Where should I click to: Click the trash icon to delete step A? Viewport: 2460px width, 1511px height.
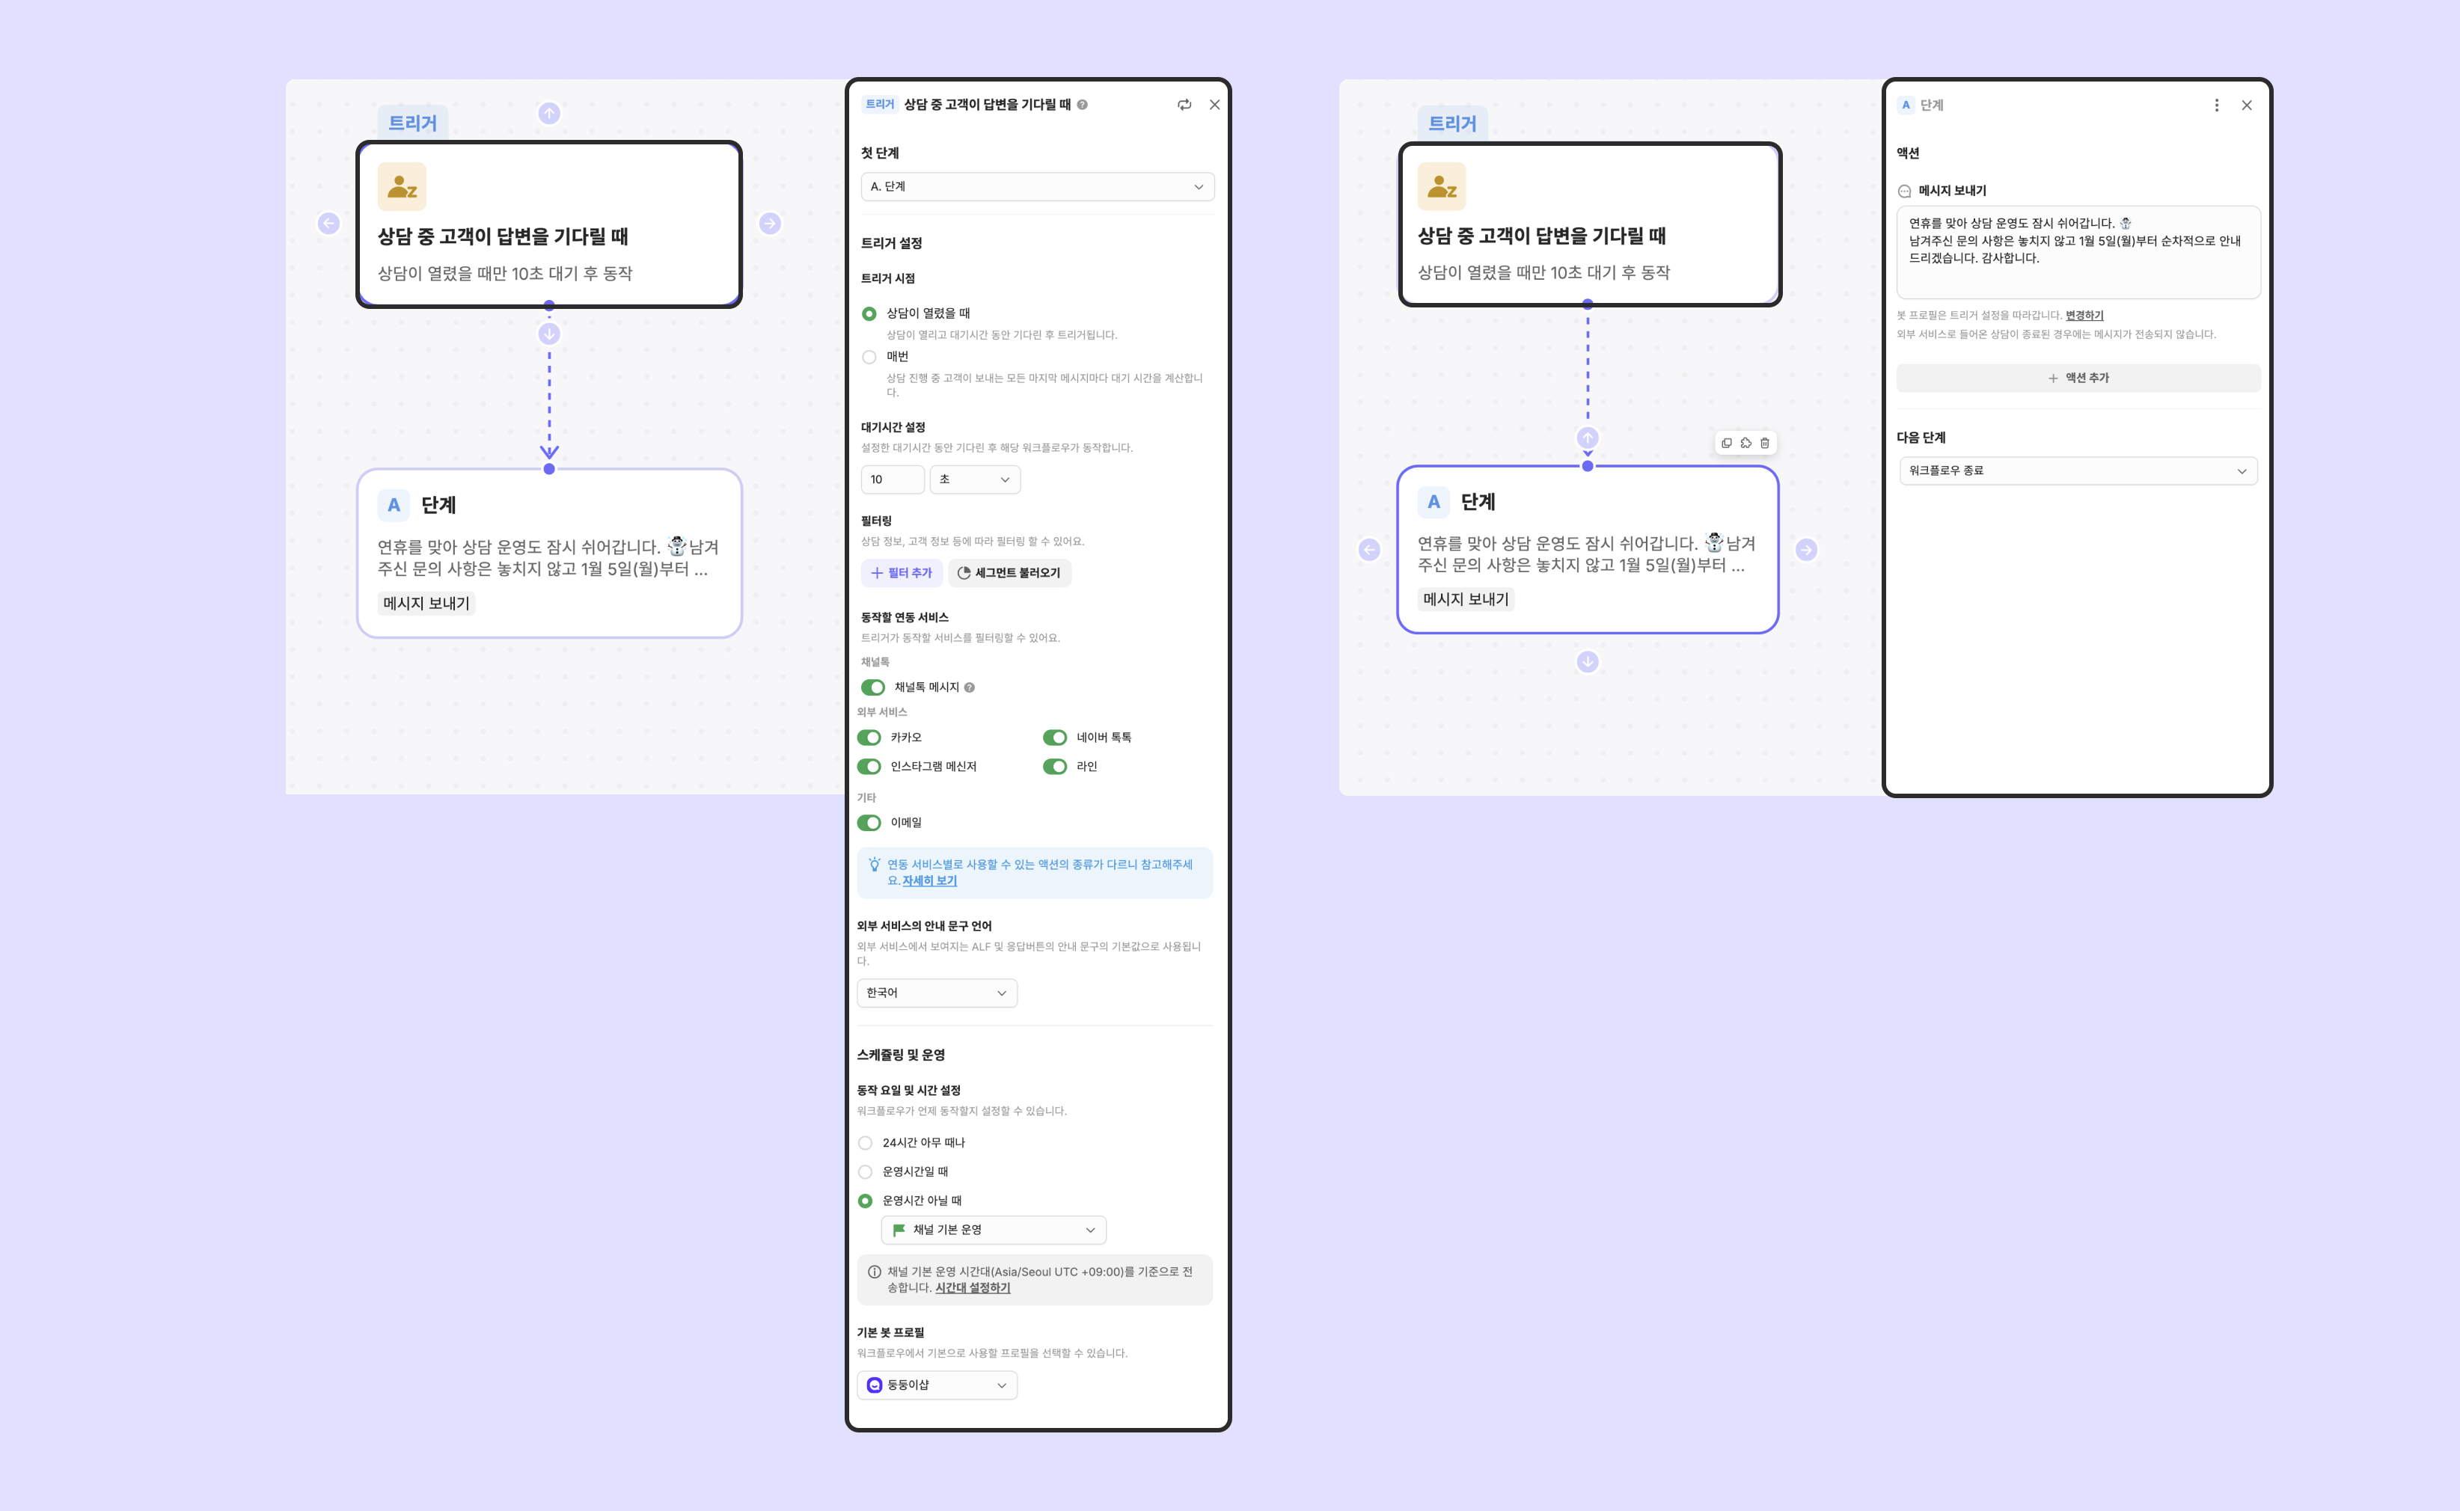pyautogui.click(x=1764, y=443)
